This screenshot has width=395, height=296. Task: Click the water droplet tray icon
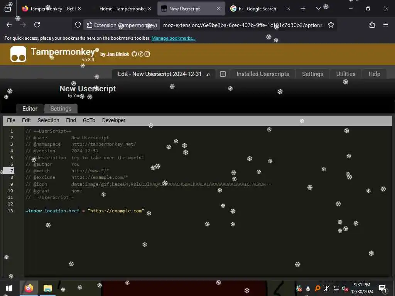[308, 288]
